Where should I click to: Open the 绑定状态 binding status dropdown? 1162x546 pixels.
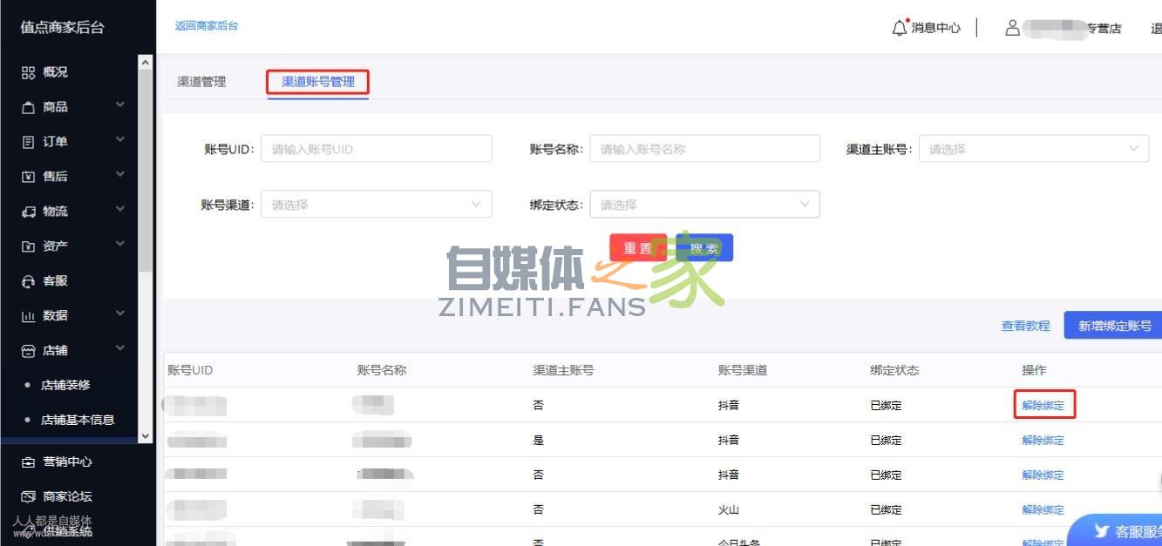coord(704,204)
